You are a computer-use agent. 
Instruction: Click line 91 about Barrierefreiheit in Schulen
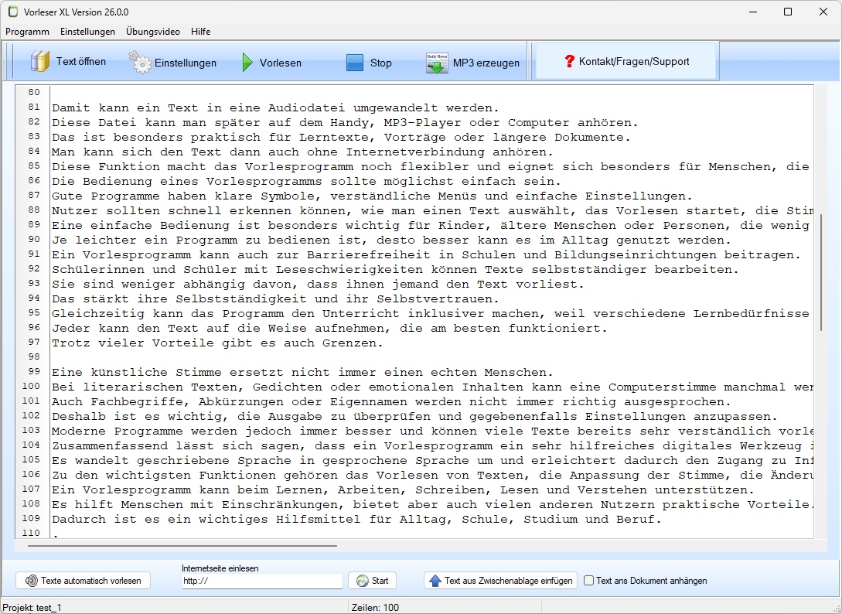[427, 254]
